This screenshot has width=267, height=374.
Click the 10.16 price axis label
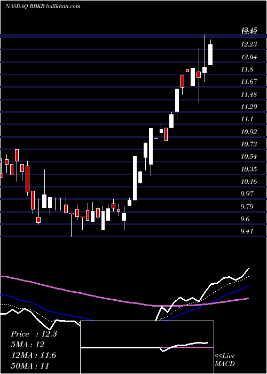click(x=249, y=182)
